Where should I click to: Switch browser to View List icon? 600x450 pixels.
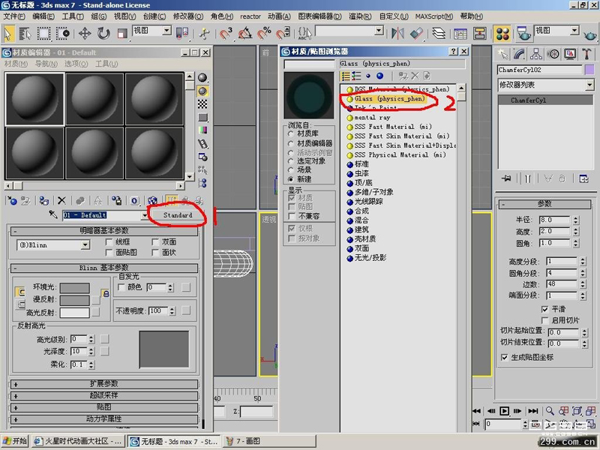click(346, 76)
